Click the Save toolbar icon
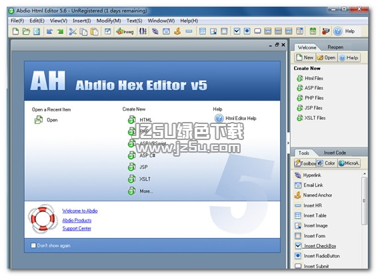 tap(37, 31)
